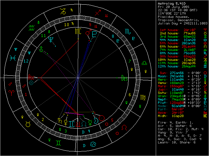Click the Uranus position '23Aqu51R' in the list
Image resolution: width=209 pixels, height=156 pixels.
click(178, 96)
